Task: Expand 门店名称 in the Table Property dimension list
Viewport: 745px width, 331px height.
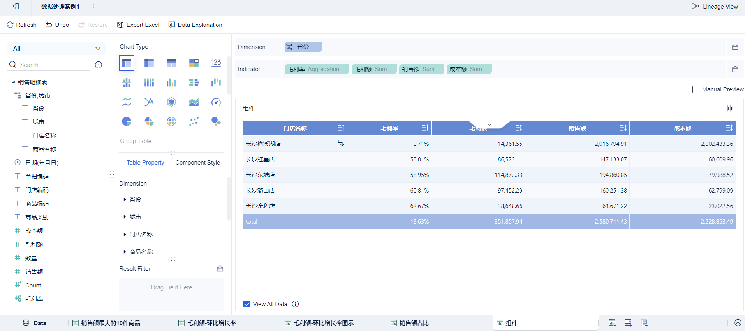Action: [x=125, y=235]
